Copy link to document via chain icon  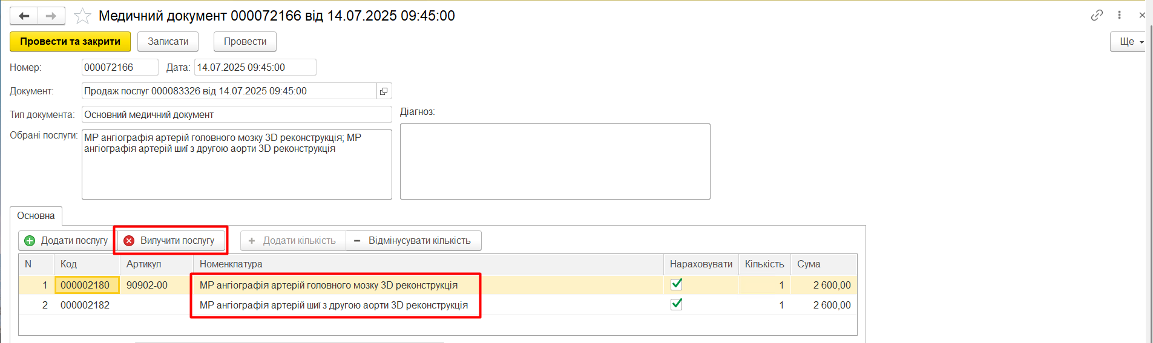pyautogui.click(x=1097, y=15)
